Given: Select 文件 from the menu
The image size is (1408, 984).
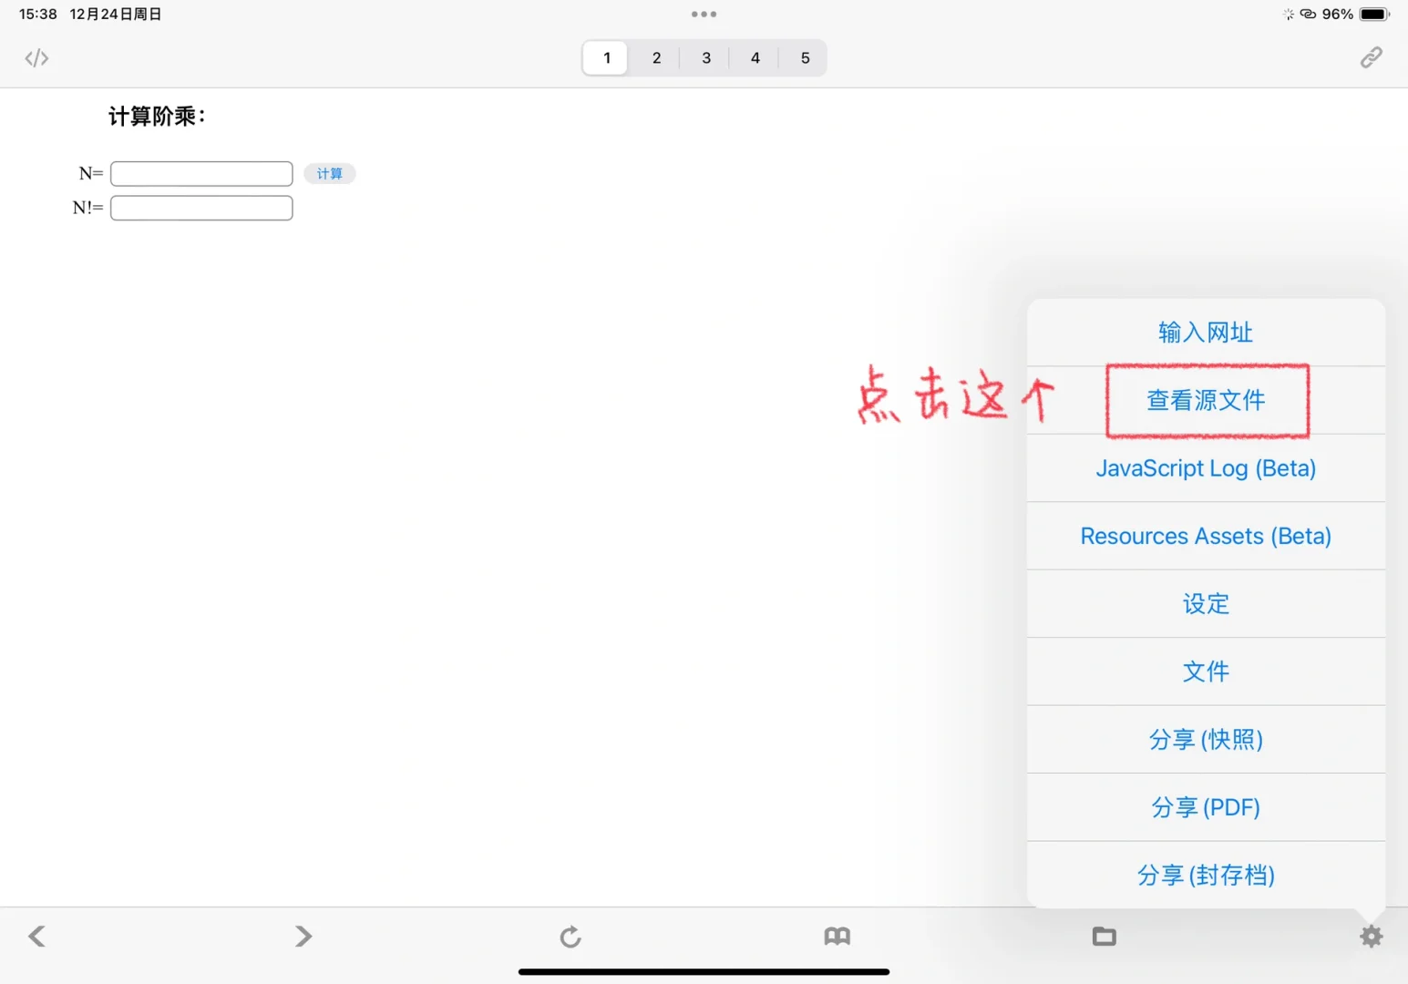Looking at the screenshot, I should 1206,671.
